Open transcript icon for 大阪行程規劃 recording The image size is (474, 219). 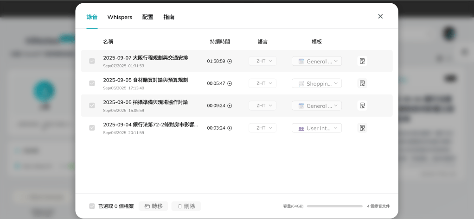click(362, 61)
